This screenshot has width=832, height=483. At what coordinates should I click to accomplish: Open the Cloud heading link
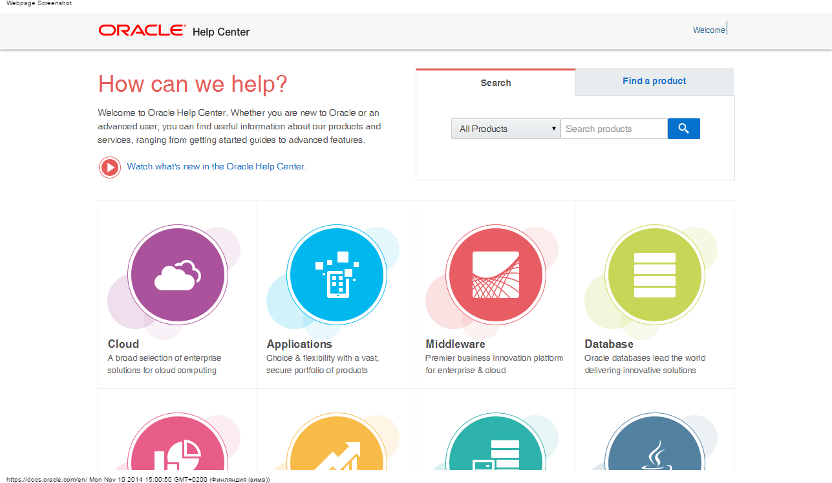123,344
